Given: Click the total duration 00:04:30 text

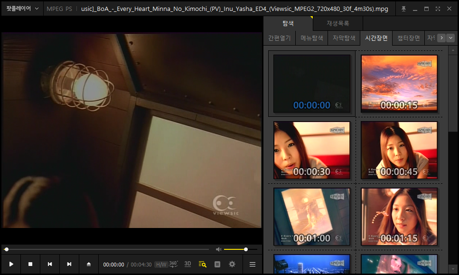Looking at the screenshot, I should point(141,265).
